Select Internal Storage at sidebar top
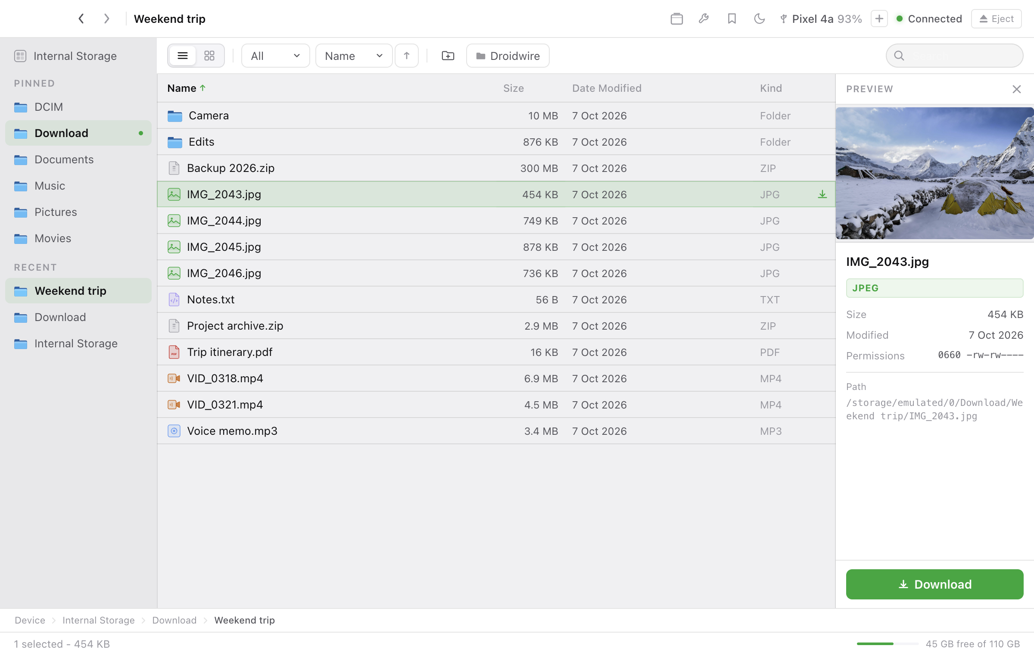 click(x=79, y=56)
